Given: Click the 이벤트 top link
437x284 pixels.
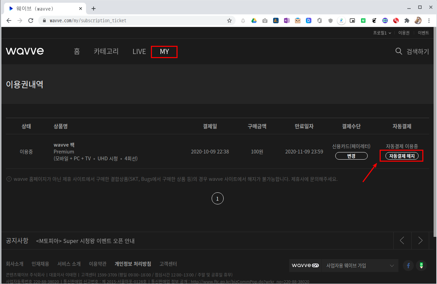Looking at the screenshot, I should (423, 33).
